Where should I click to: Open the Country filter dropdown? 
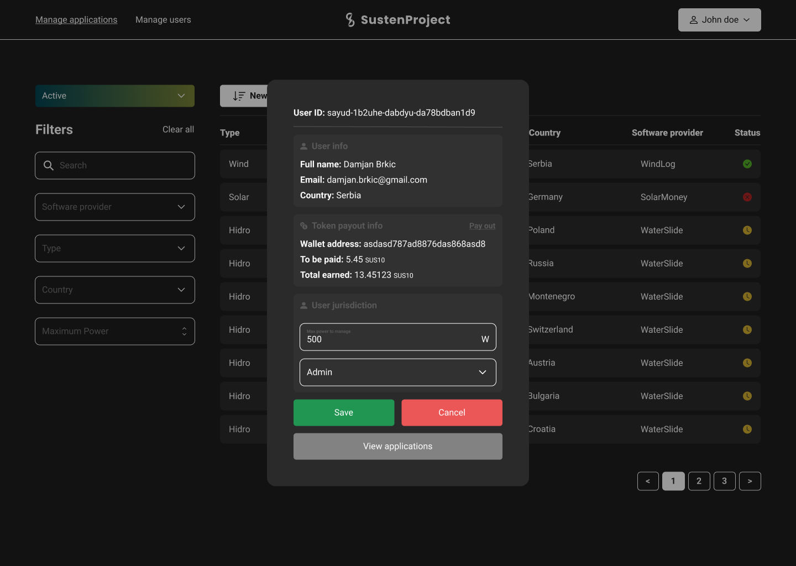coord(114,290)
